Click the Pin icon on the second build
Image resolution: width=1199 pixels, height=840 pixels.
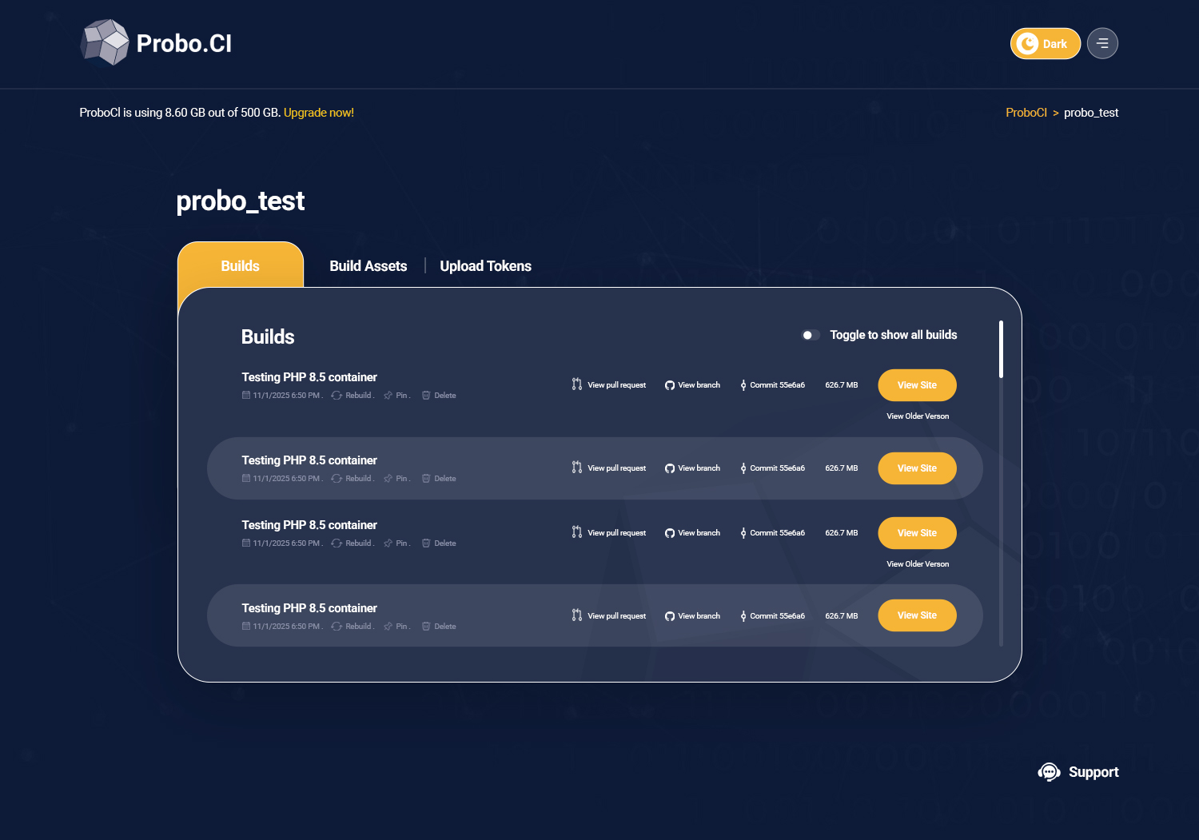pyautogui.click(x=387, y=478)
